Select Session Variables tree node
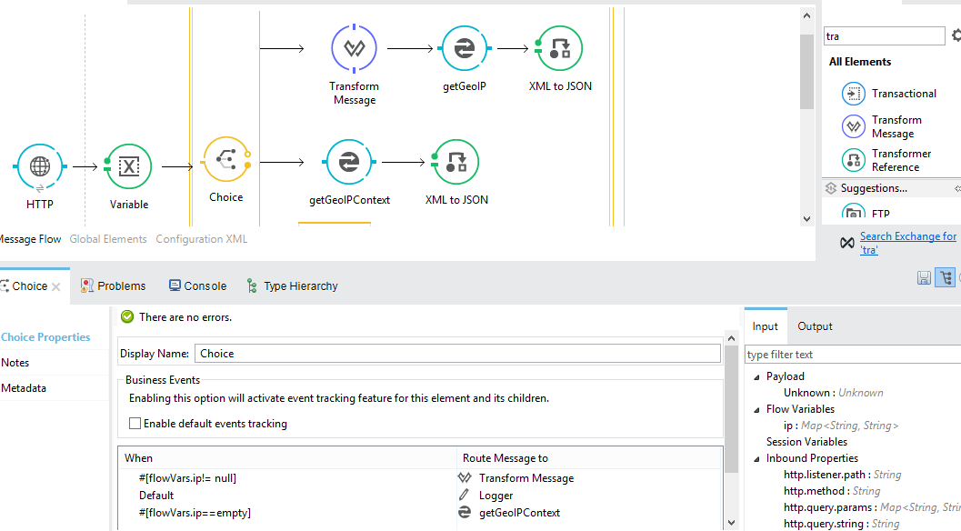 (806, 442)
